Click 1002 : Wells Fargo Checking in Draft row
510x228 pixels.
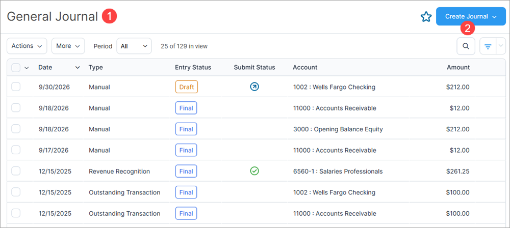click(334, 87)
